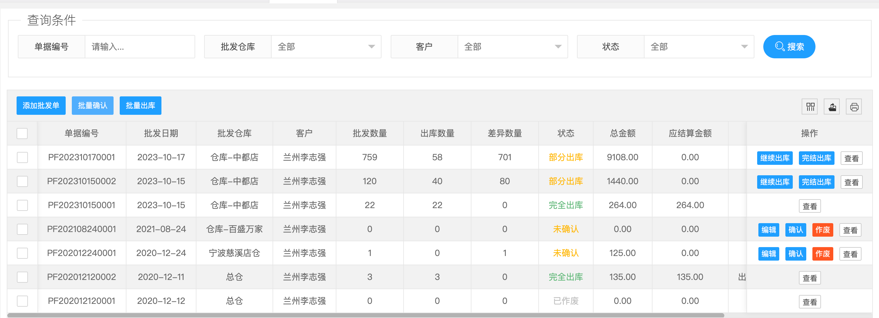Check the row PF202012120002
The height and width of the screenshot is (318, 879).
click(x=22, y=277)
